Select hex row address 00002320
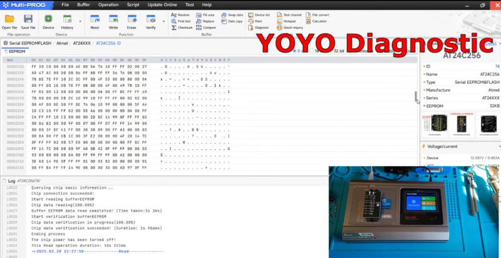Viewport: 501px width, 258px height. 15,67
